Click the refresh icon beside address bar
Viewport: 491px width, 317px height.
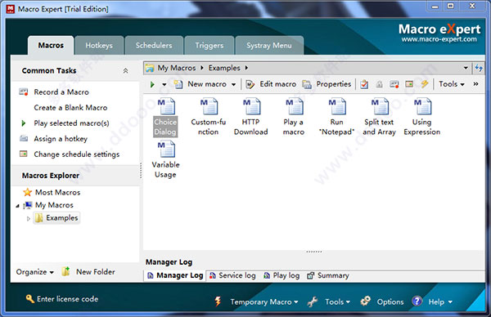tap(479, 68)
